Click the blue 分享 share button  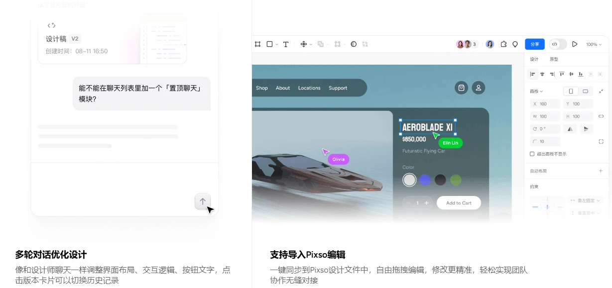coord(535,44)
